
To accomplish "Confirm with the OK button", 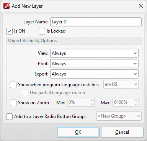I will pos(78,132).
